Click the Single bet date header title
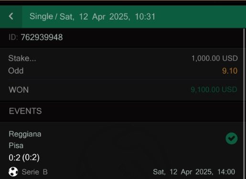The height and width of the screenshot is (179, 246). click(x=92, y=17)
